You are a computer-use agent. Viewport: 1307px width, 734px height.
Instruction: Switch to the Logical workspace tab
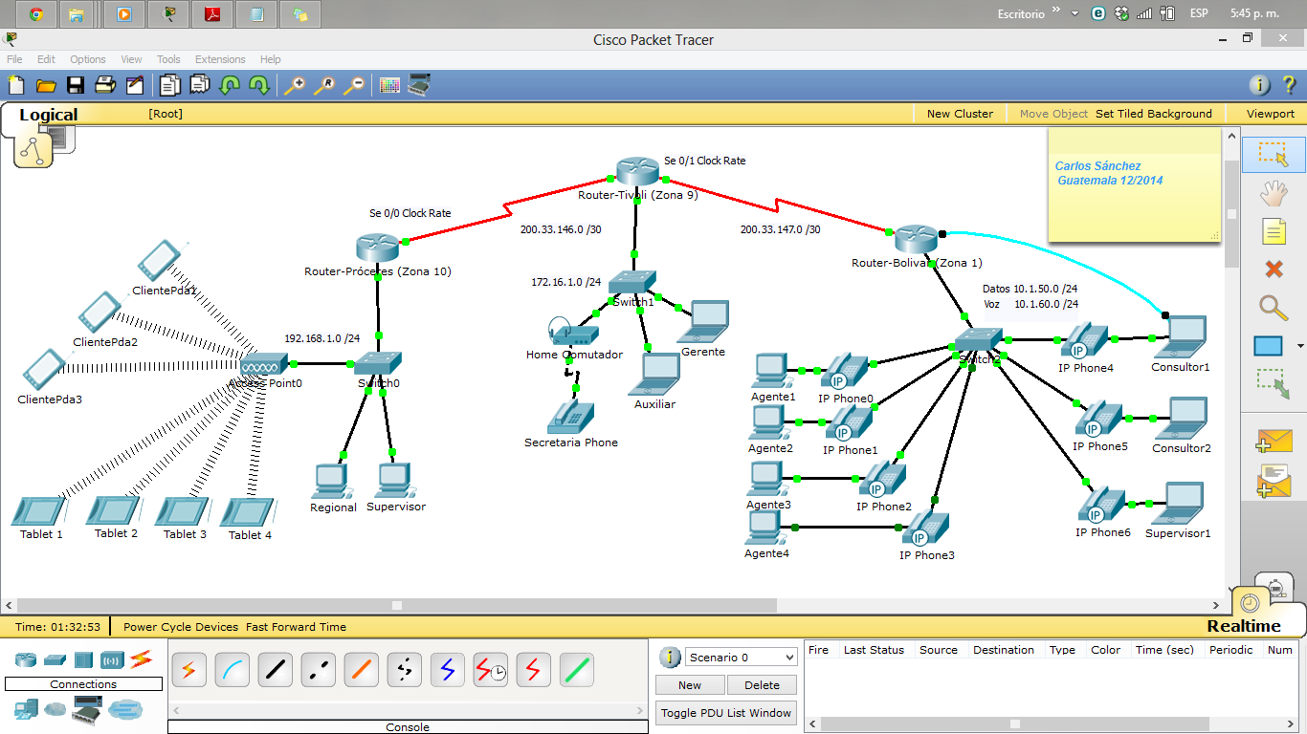point(46,114)
